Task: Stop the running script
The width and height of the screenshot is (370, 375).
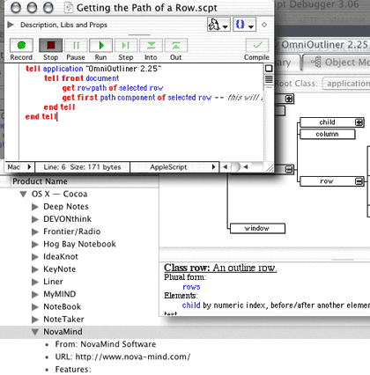Action: (x=50, y=46)
